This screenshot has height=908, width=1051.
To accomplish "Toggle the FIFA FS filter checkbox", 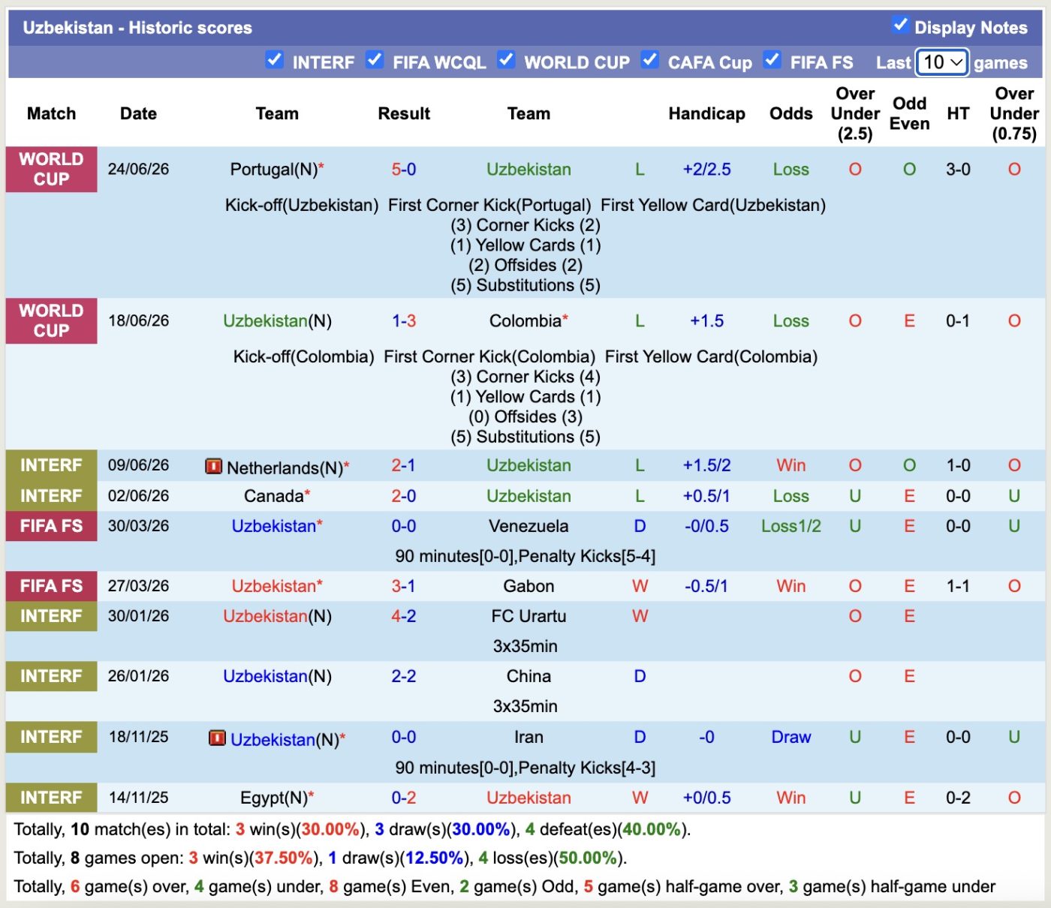I will point(772,60).
